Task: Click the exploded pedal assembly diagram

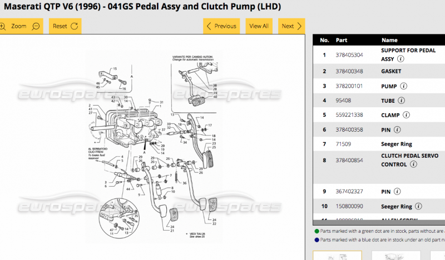Action: click(154, 147)
